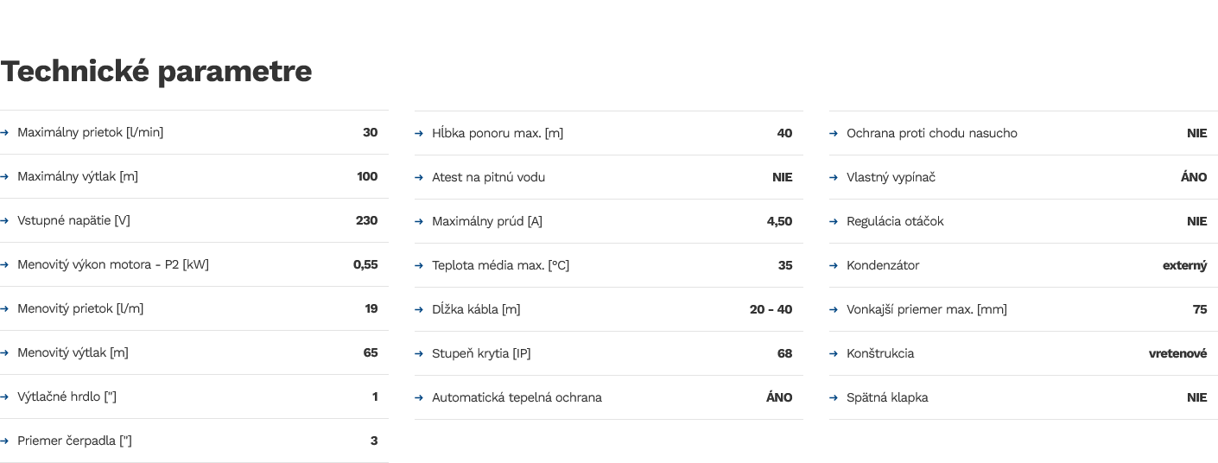Click the vretenové value for Konštrukcia

point(1177,353)
